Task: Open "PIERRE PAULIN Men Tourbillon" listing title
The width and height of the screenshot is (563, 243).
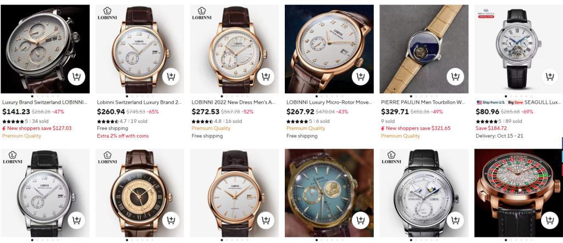Action: 423,102
